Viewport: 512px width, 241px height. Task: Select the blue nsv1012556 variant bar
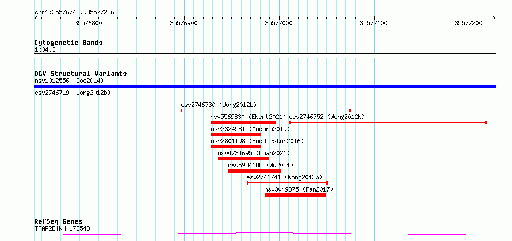tap(265, 86)
